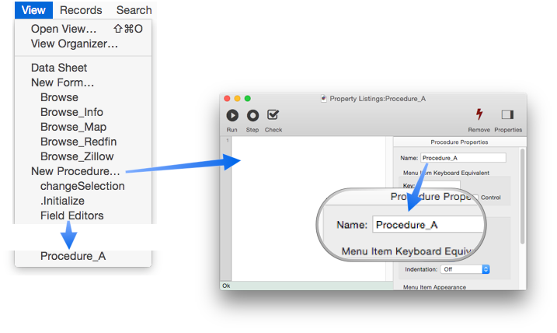Click the document icon in window title

pyautogui.click(x=323, y=99)
